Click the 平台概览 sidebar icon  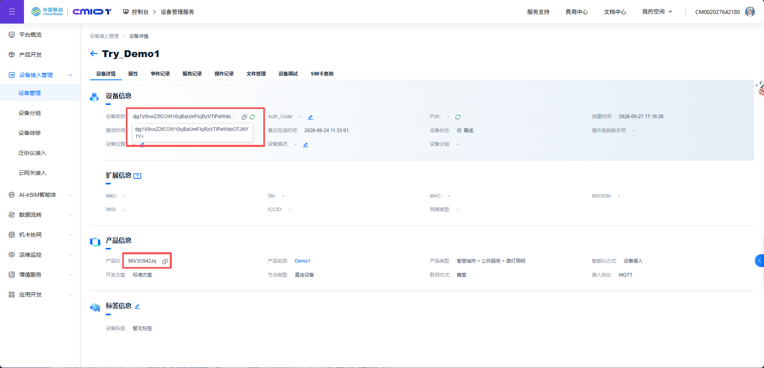click(x=12, y=35)
